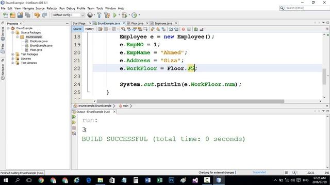Click the Shift Line Right icon
Screen dimensions: 330x185
point(176,29)
